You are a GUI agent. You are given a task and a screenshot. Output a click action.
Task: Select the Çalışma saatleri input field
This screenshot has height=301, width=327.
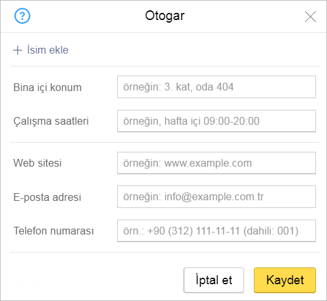tap(216, 121)
